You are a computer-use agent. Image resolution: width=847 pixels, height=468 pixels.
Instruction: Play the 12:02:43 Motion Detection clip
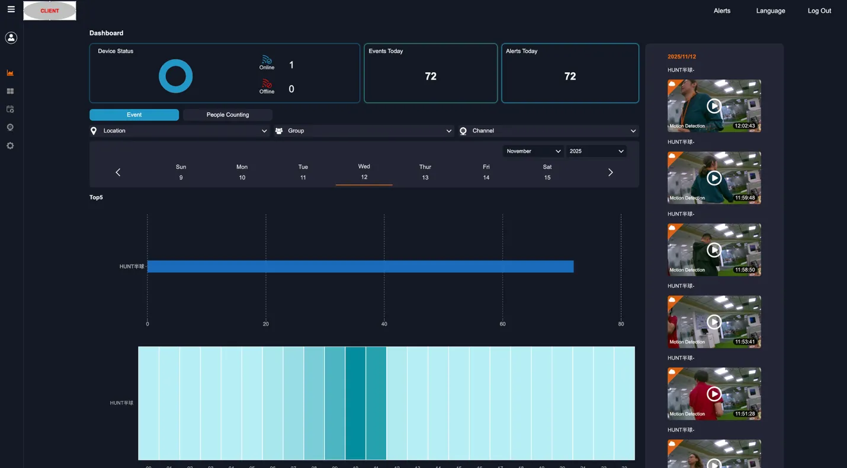(x=714, y=105)
